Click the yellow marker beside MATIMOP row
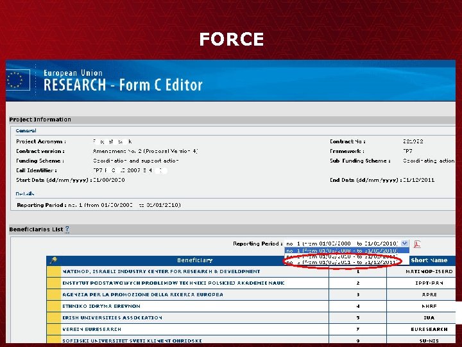Screen dimensions: 462x347 [54, 271]
